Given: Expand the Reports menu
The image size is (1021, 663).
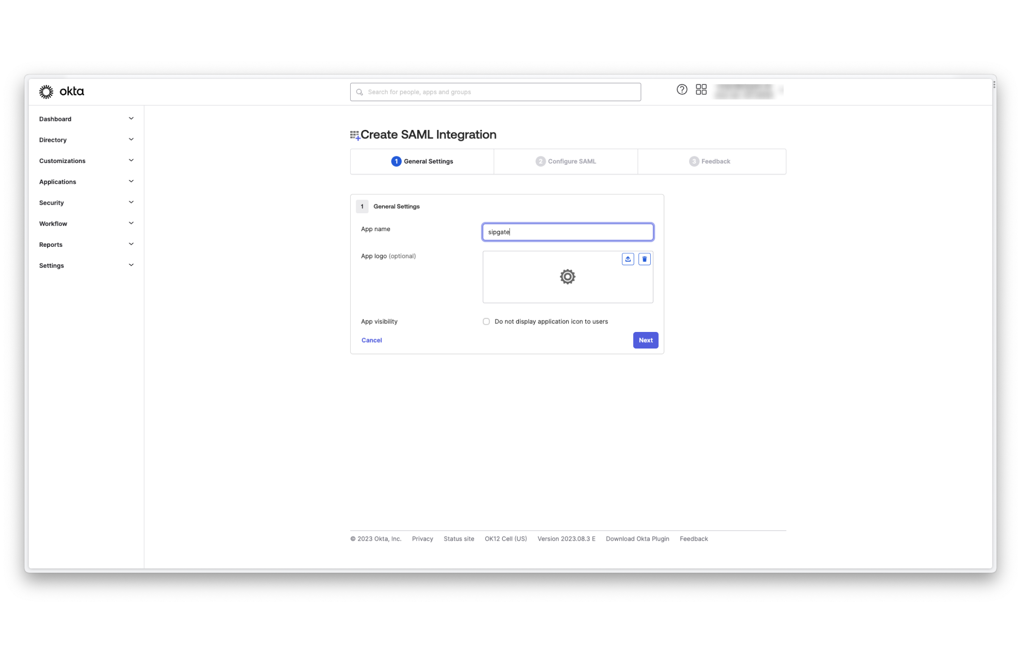Looking at the screenshot, I should click(86, 245).
